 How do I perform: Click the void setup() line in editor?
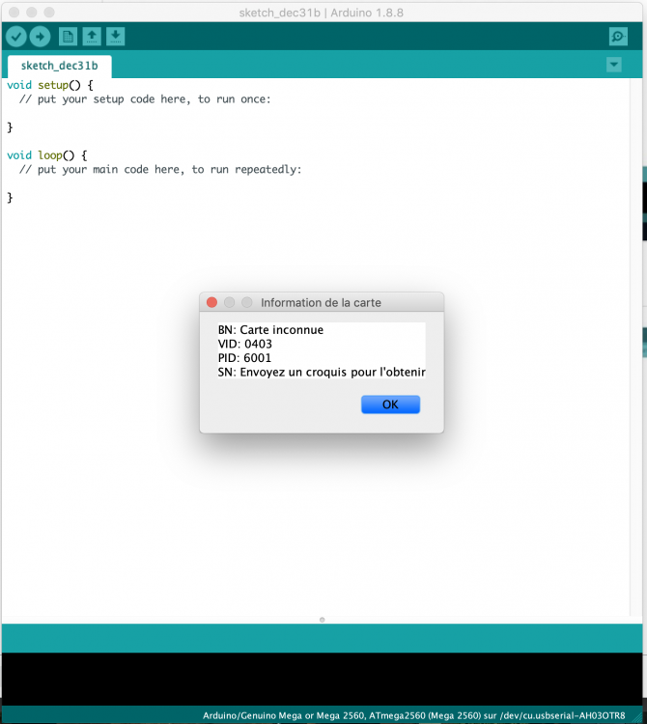50,85
